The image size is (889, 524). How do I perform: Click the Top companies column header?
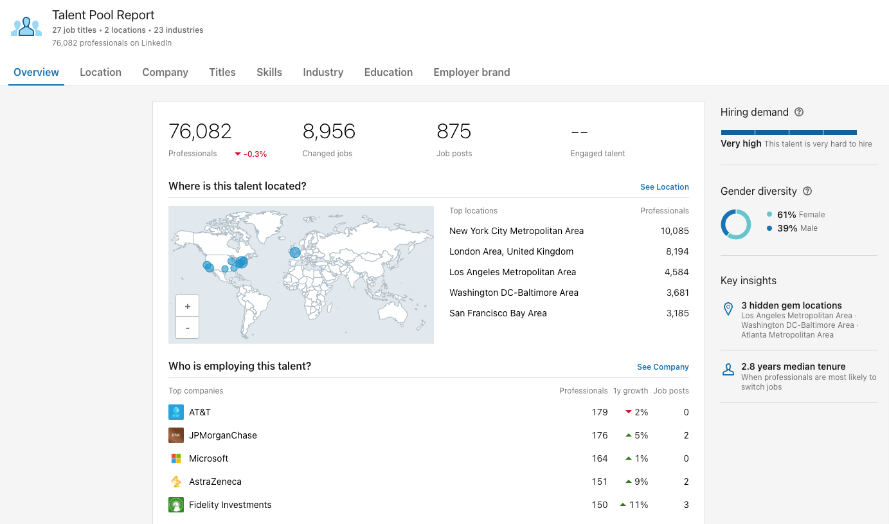196,391
